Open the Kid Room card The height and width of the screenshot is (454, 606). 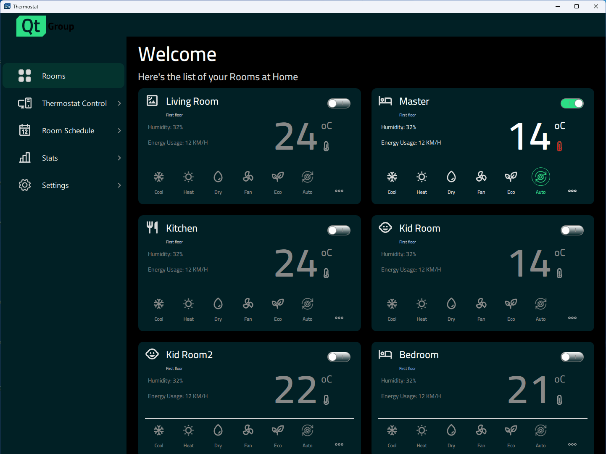[419, 228]
